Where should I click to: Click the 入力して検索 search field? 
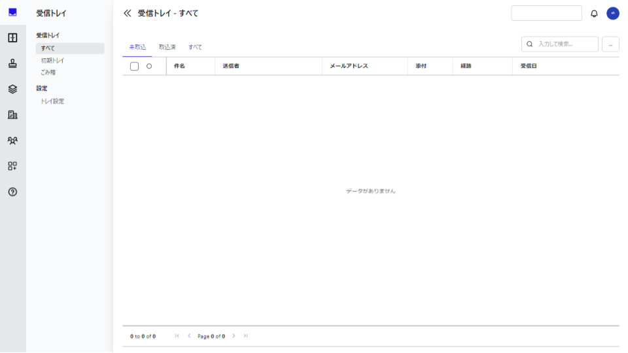[559, 44]
